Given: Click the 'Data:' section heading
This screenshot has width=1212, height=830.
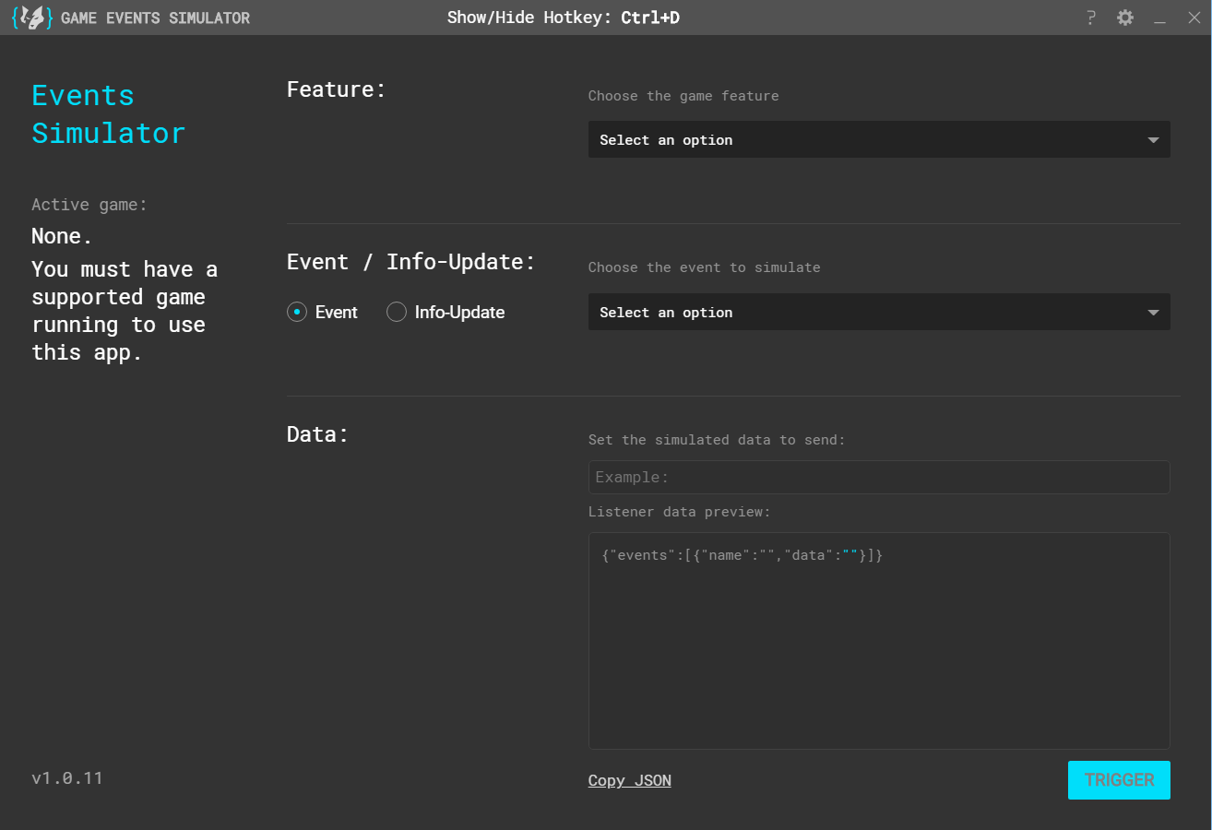Looking at the screenshot, I should click(318, 434).
